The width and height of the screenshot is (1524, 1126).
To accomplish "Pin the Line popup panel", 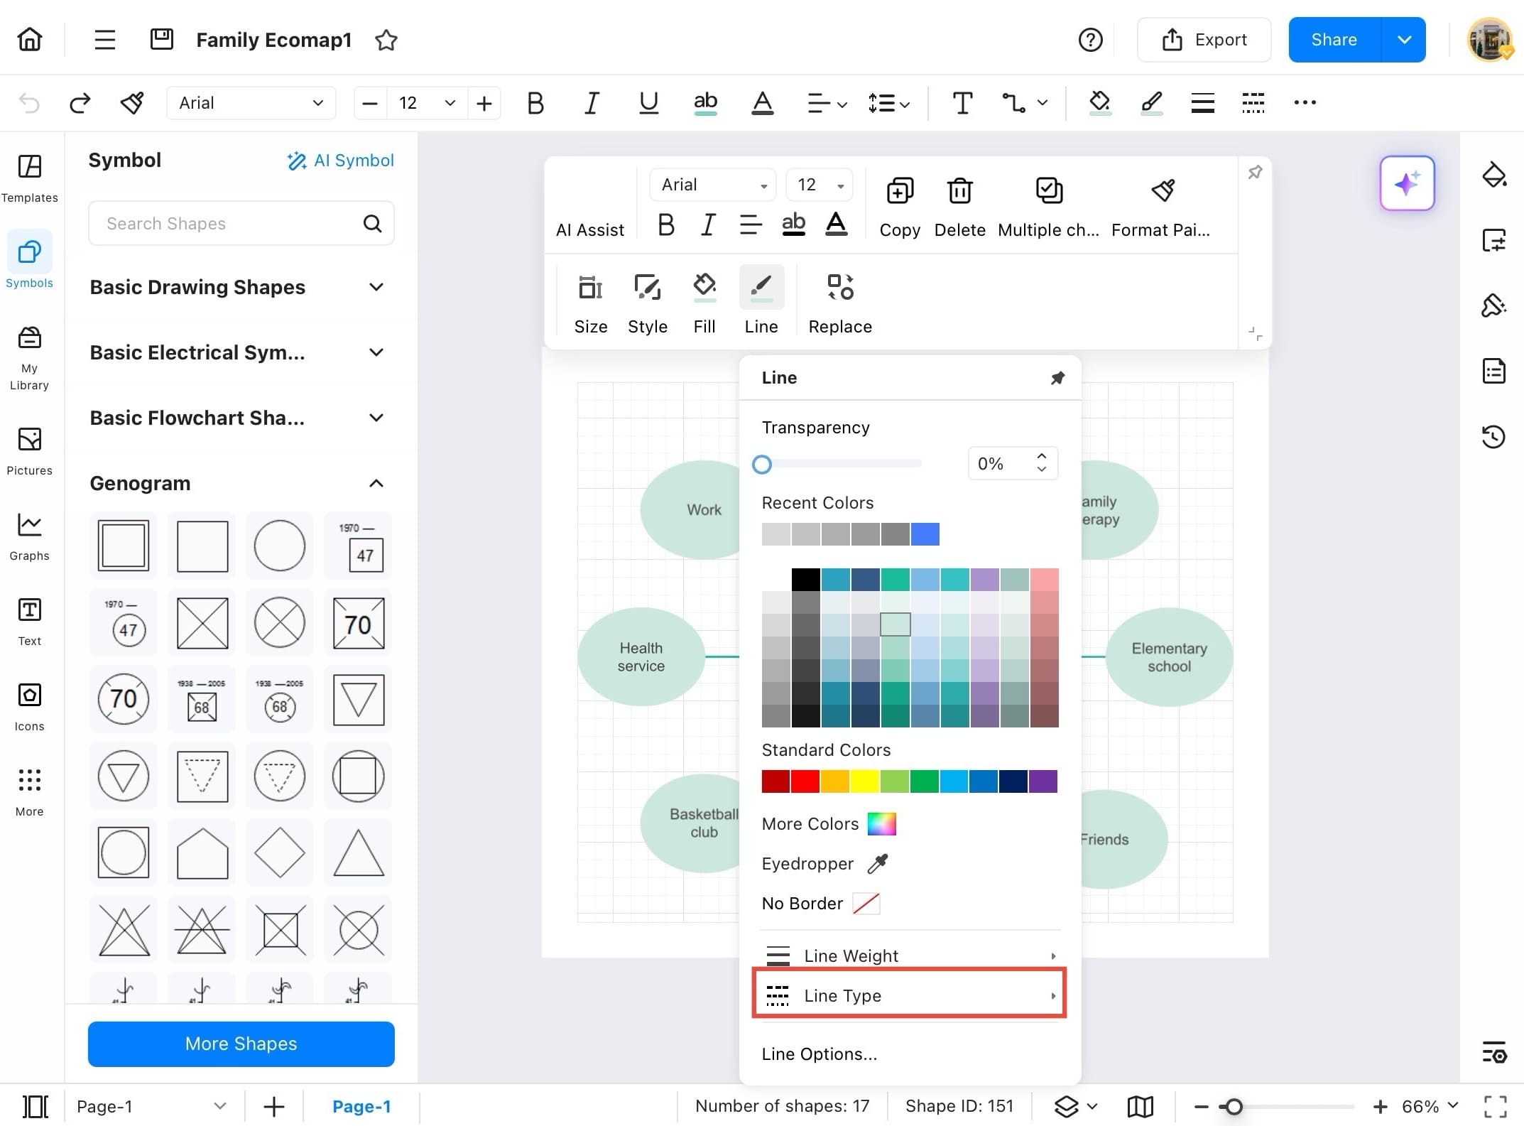I will (x=1057, y=377).
